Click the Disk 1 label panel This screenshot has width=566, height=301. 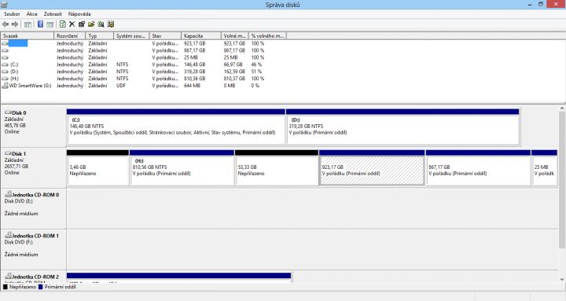pyautogui.click(x=33, y=167)
